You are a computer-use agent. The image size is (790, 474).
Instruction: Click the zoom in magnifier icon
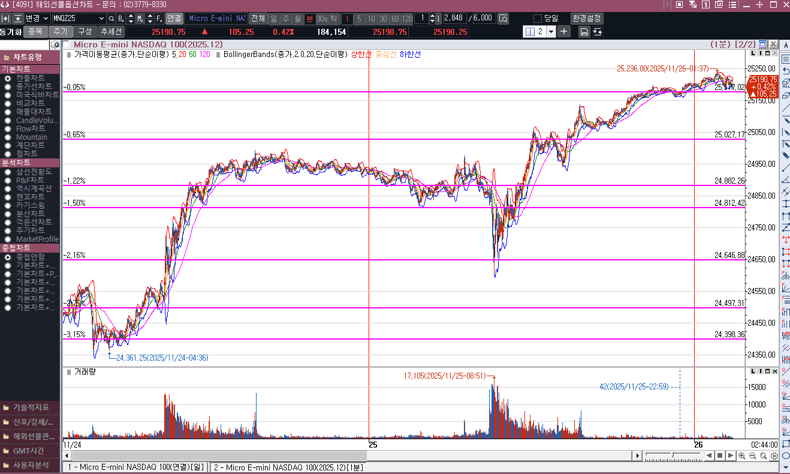click(x=742, y=456)
